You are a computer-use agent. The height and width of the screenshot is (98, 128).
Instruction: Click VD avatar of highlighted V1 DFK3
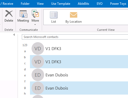coord(38,62)
